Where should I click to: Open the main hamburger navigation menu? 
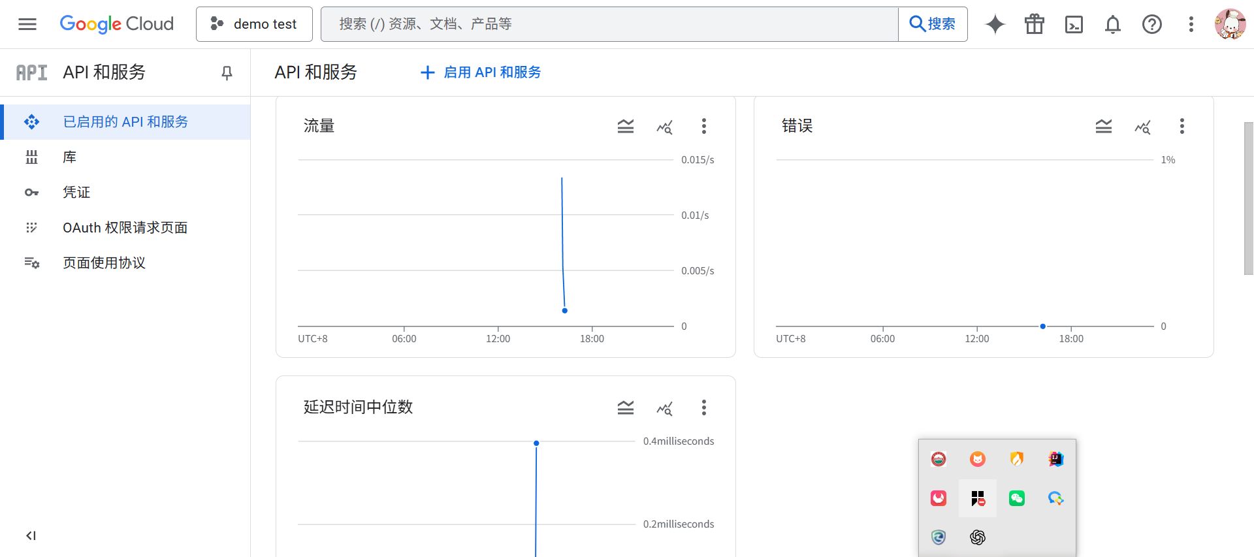coord(27,24)
